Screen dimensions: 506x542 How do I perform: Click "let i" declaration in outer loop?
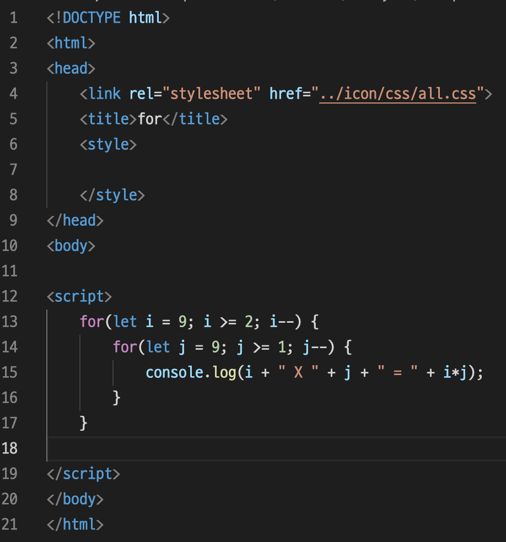pyautogui.click(x=133, y=322)
